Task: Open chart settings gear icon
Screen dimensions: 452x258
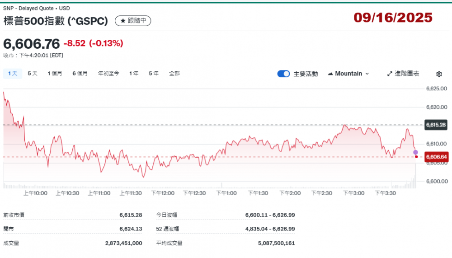Action: pyautogui.click(x=439, y=74)
